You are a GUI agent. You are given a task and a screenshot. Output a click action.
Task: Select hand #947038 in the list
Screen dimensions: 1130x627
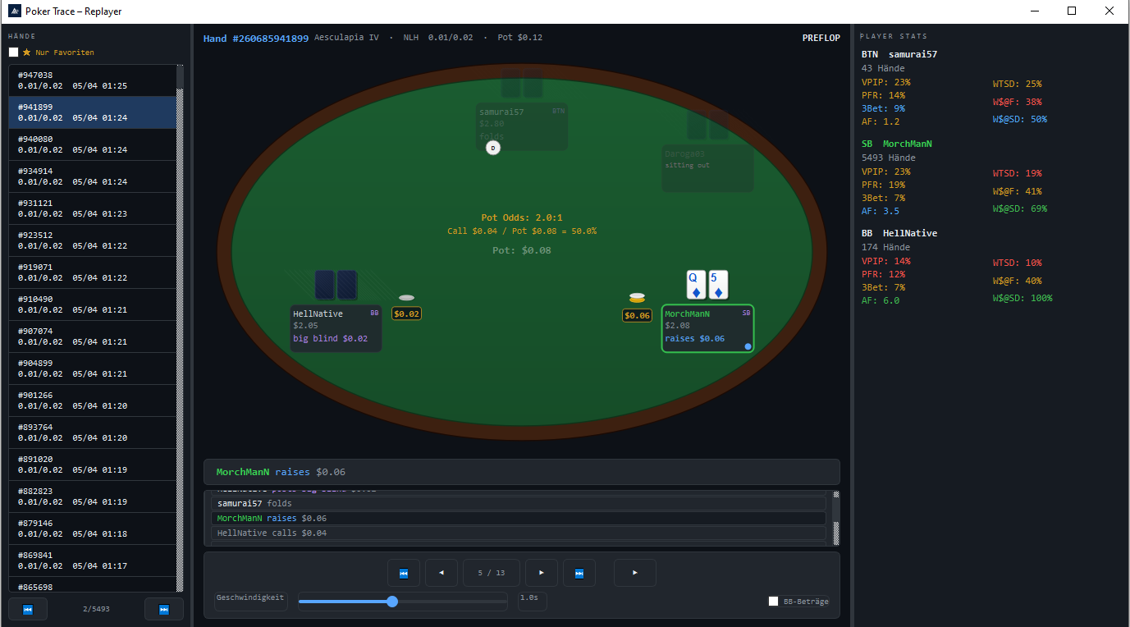93,80
